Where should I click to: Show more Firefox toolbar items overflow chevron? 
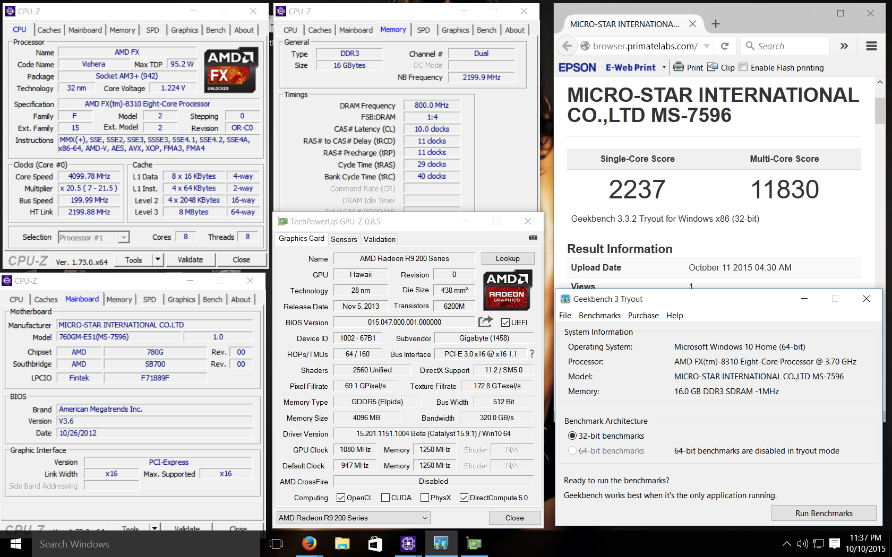point(844,46)
